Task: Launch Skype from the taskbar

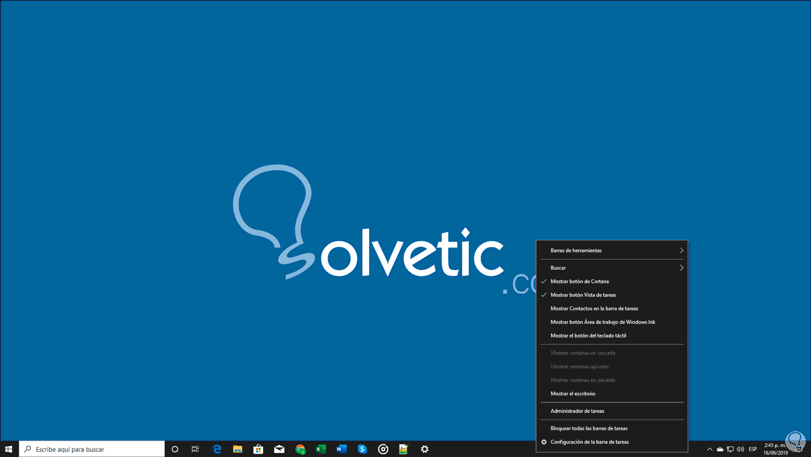Action: (362, 449)
